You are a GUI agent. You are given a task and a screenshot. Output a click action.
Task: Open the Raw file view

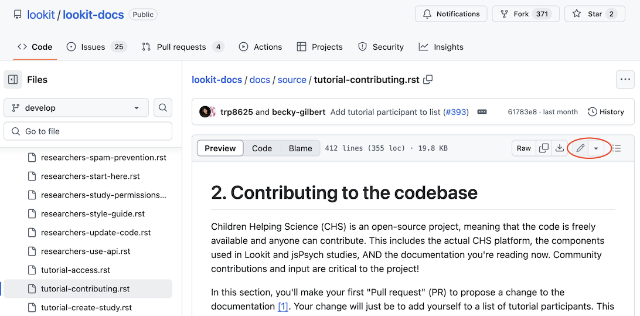(524, 148)
